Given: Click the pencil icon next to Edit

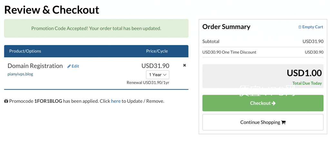Looking at the screenshot, I should point(69,66).
